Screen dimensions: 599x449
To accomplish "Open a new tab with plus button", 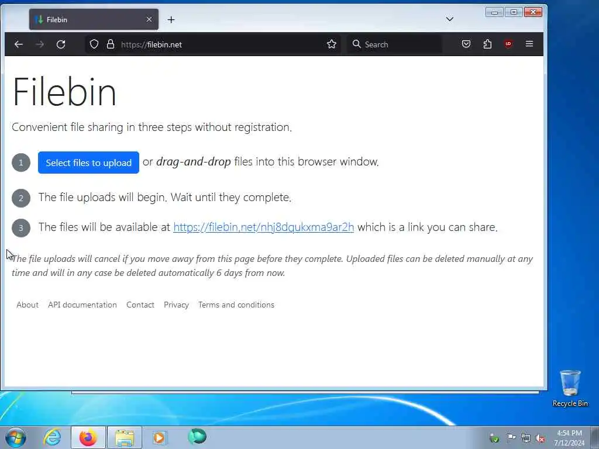I will pyautogui.click(x=171, y=19).
